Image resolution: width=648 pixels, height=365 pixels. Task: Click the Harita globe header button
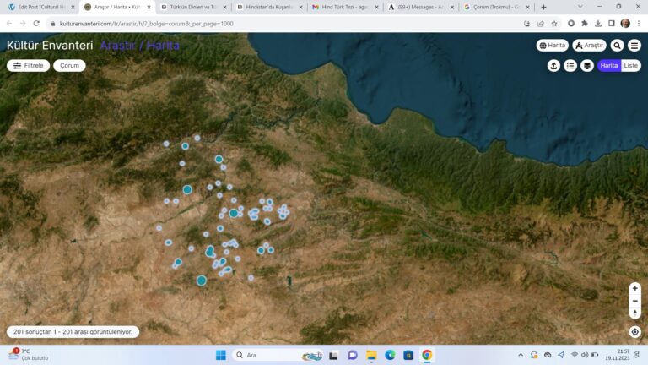[552, 46]
